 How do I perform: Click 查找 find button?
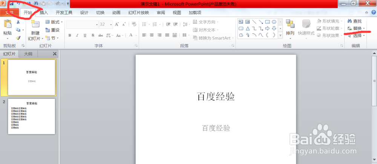tap(355, 21)
